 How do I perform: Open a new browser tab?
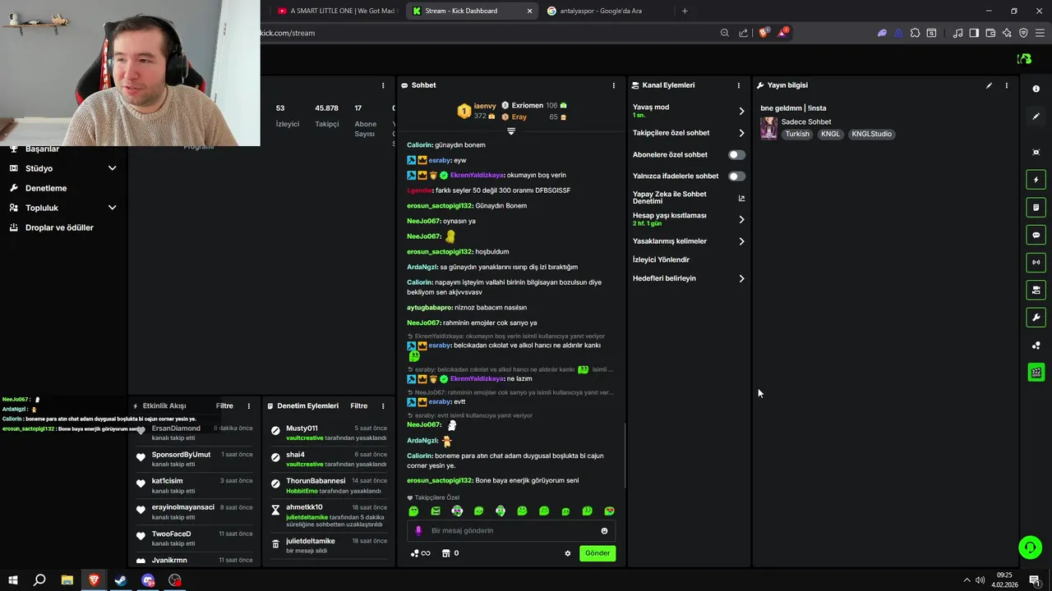pos(685,11)
